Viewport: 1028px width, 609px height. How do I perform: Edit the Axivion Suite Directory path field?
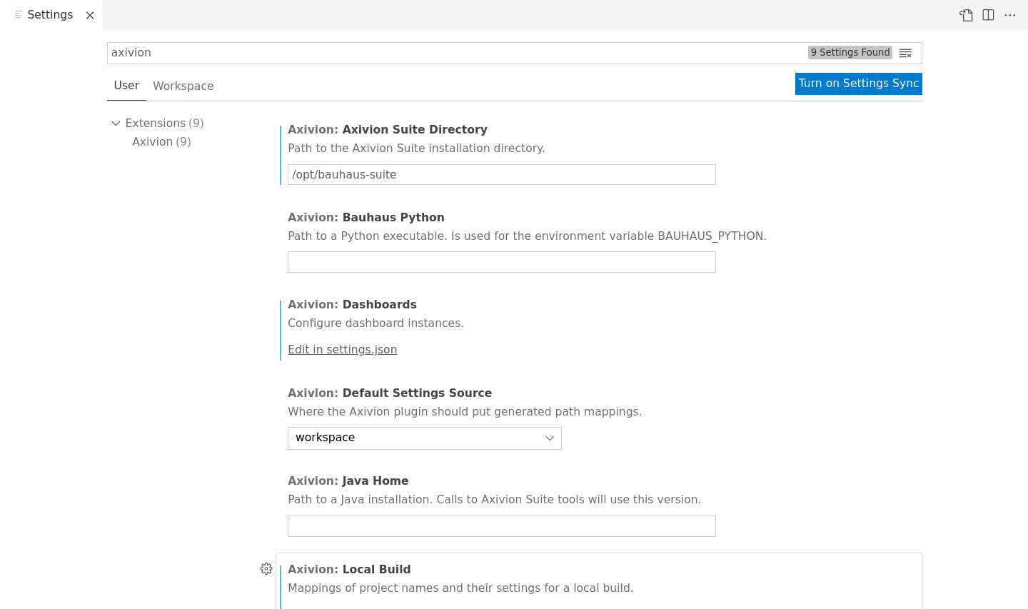(502, 175)
